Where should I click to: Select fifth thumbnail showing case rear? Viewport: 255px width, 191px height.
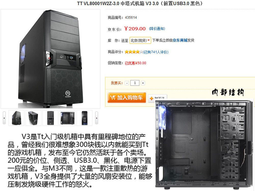(x=84, y=118)
